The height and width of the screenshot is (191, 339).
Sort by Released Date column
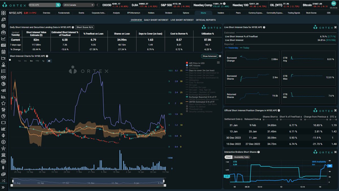pos(253,119)
